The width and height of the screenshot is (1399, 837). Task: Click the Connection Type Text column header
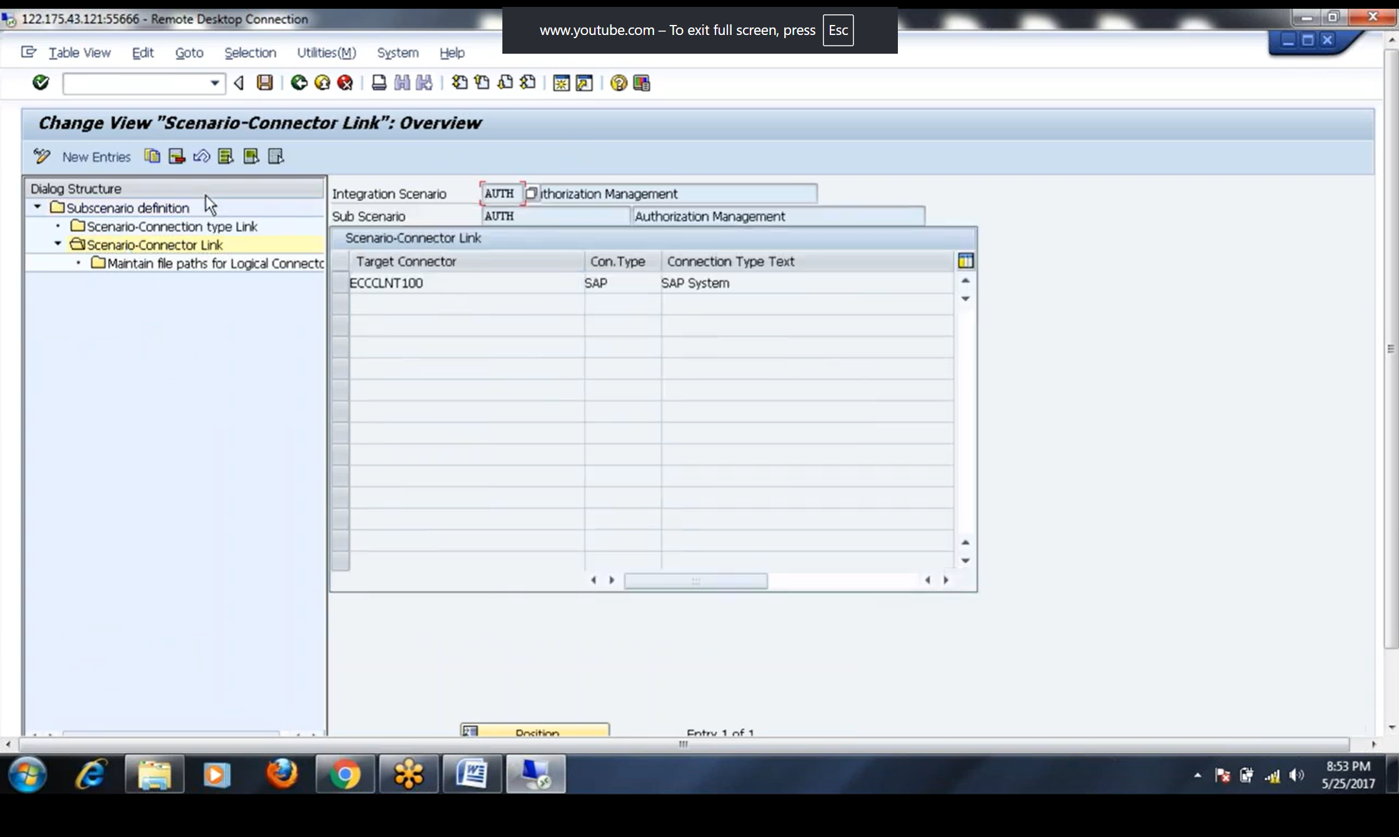point(807,261)
